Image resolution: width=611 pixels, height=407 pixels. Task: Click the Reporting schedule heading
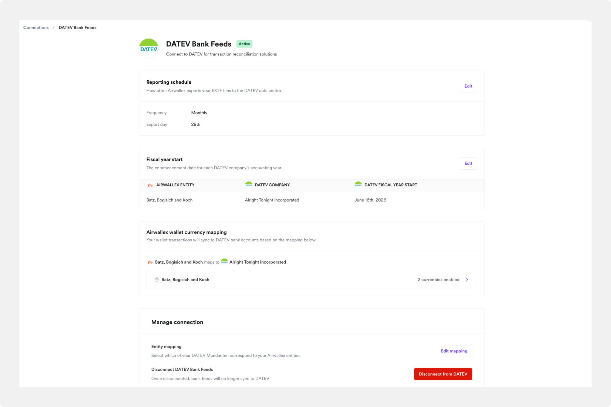point(169,82)
